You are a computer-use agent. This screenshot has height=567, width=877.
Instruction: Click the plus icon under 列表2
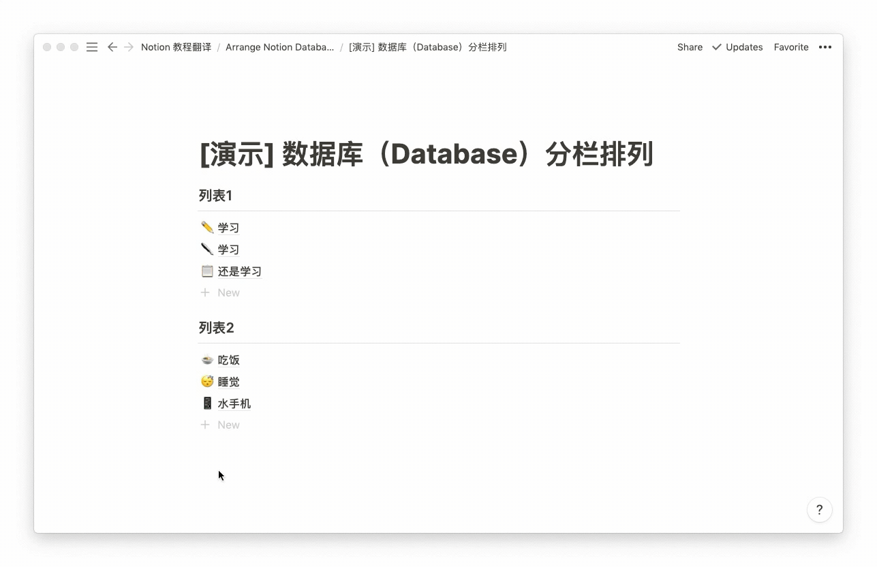pyautogui.click(x=205, y=425)
